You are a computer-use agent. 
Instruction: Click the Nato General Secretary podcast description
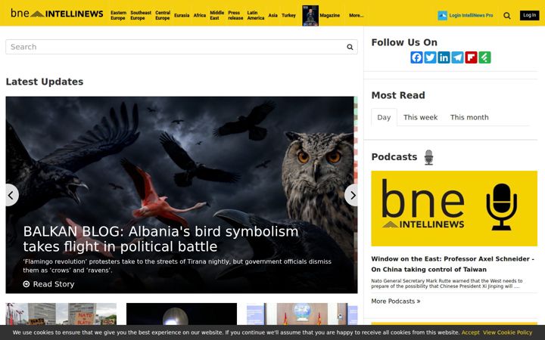point(447,283)
